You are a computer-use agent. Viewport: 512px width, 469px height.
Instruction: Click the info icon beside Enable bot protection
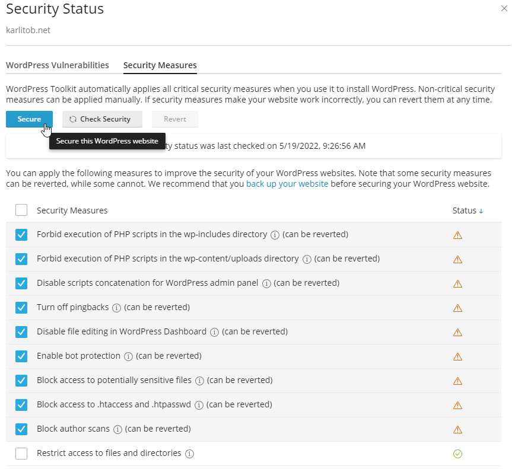(x=128, y=356)
